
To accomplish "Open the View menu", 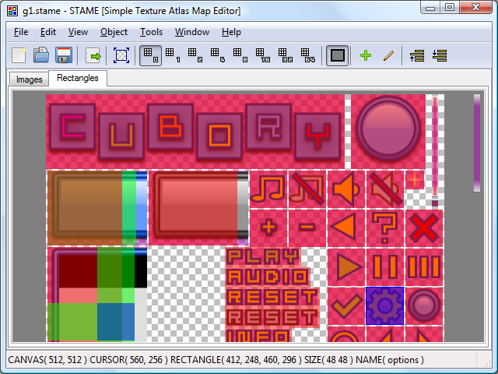I will [x=78, y=32].
